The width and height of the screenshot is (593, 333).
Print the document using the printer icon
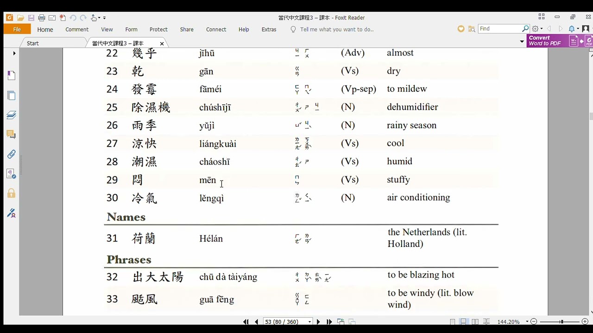[42, 18]
